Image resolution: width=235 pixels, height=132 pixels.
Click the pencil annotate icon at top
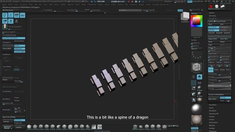pos(140,1)
